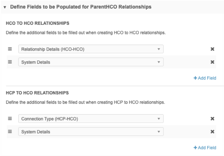
Task: Click the HCP TO HCO RELATIONSHIPS heading
Action: [37, 93]
